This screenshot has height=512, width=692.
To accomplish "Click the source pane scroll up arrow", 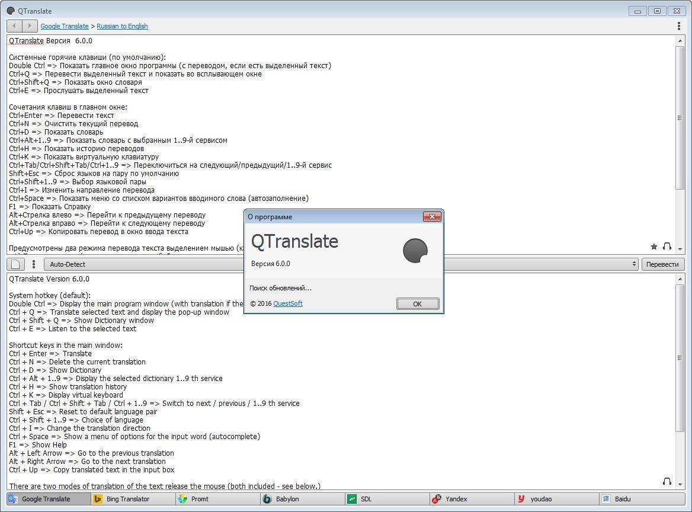I will (x=680, y=41).
